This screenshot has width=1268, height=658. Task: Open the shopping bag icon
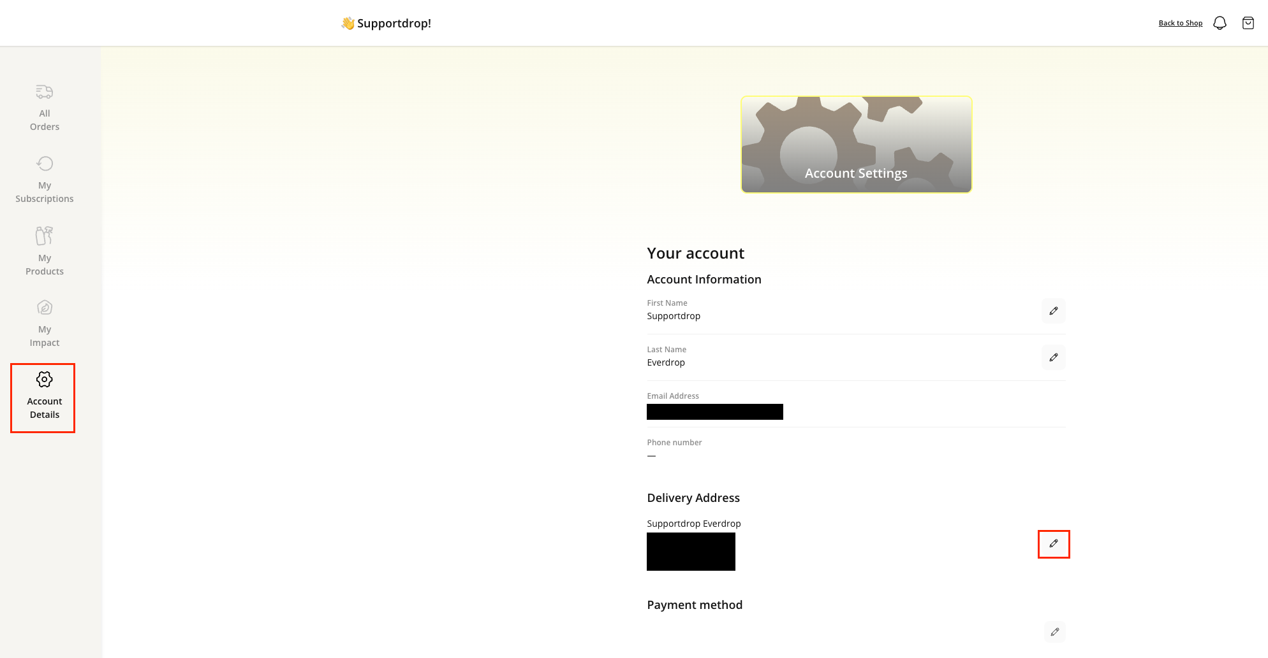1248,24
